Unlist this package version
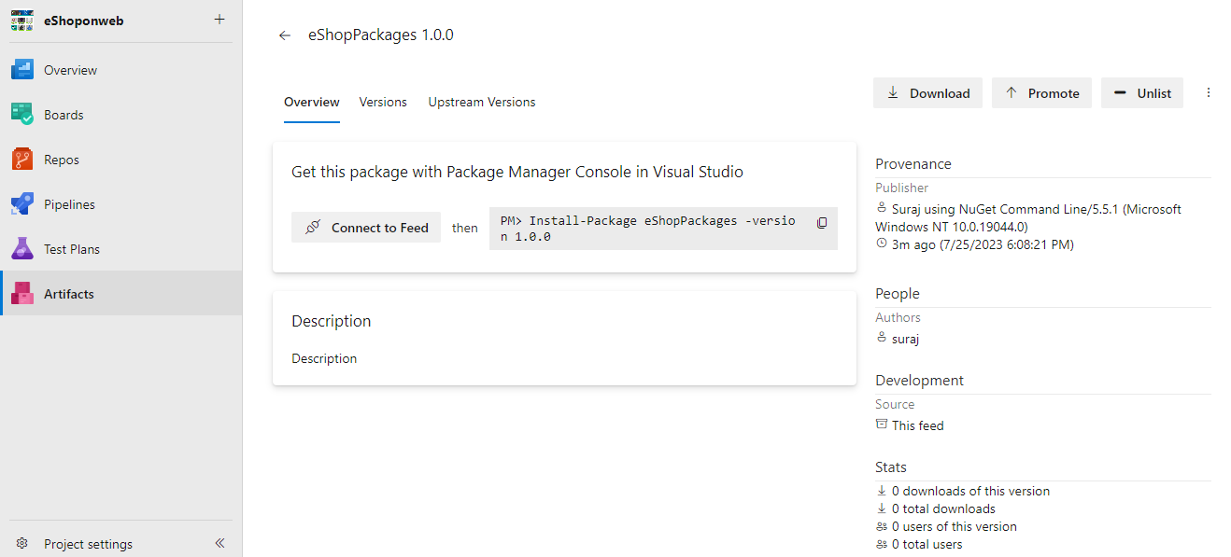The height and width of the screenshot is (557, 1231). pos(1142,93)
